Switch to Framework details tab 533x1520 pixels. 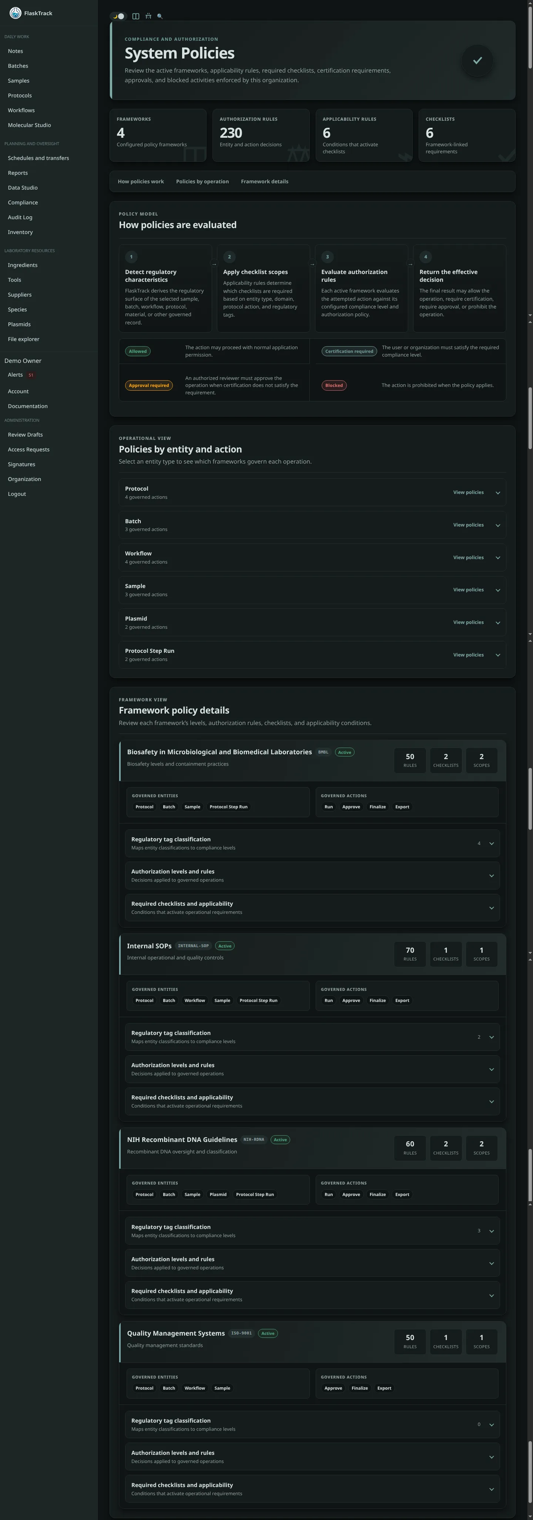click(265, 182)
